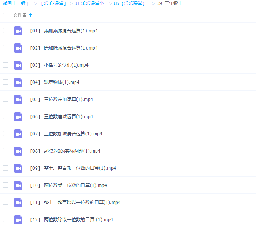256x227 pixels.
Task: Click video icon beside 【11】整十、整百除以一位数的口算
Action: (x=18, y=203)
